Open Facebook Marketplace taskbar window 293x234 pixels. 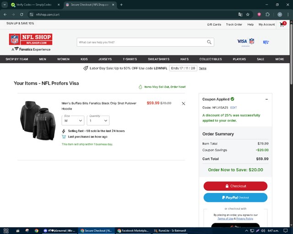pyautogui.click(x=133, y=231)
